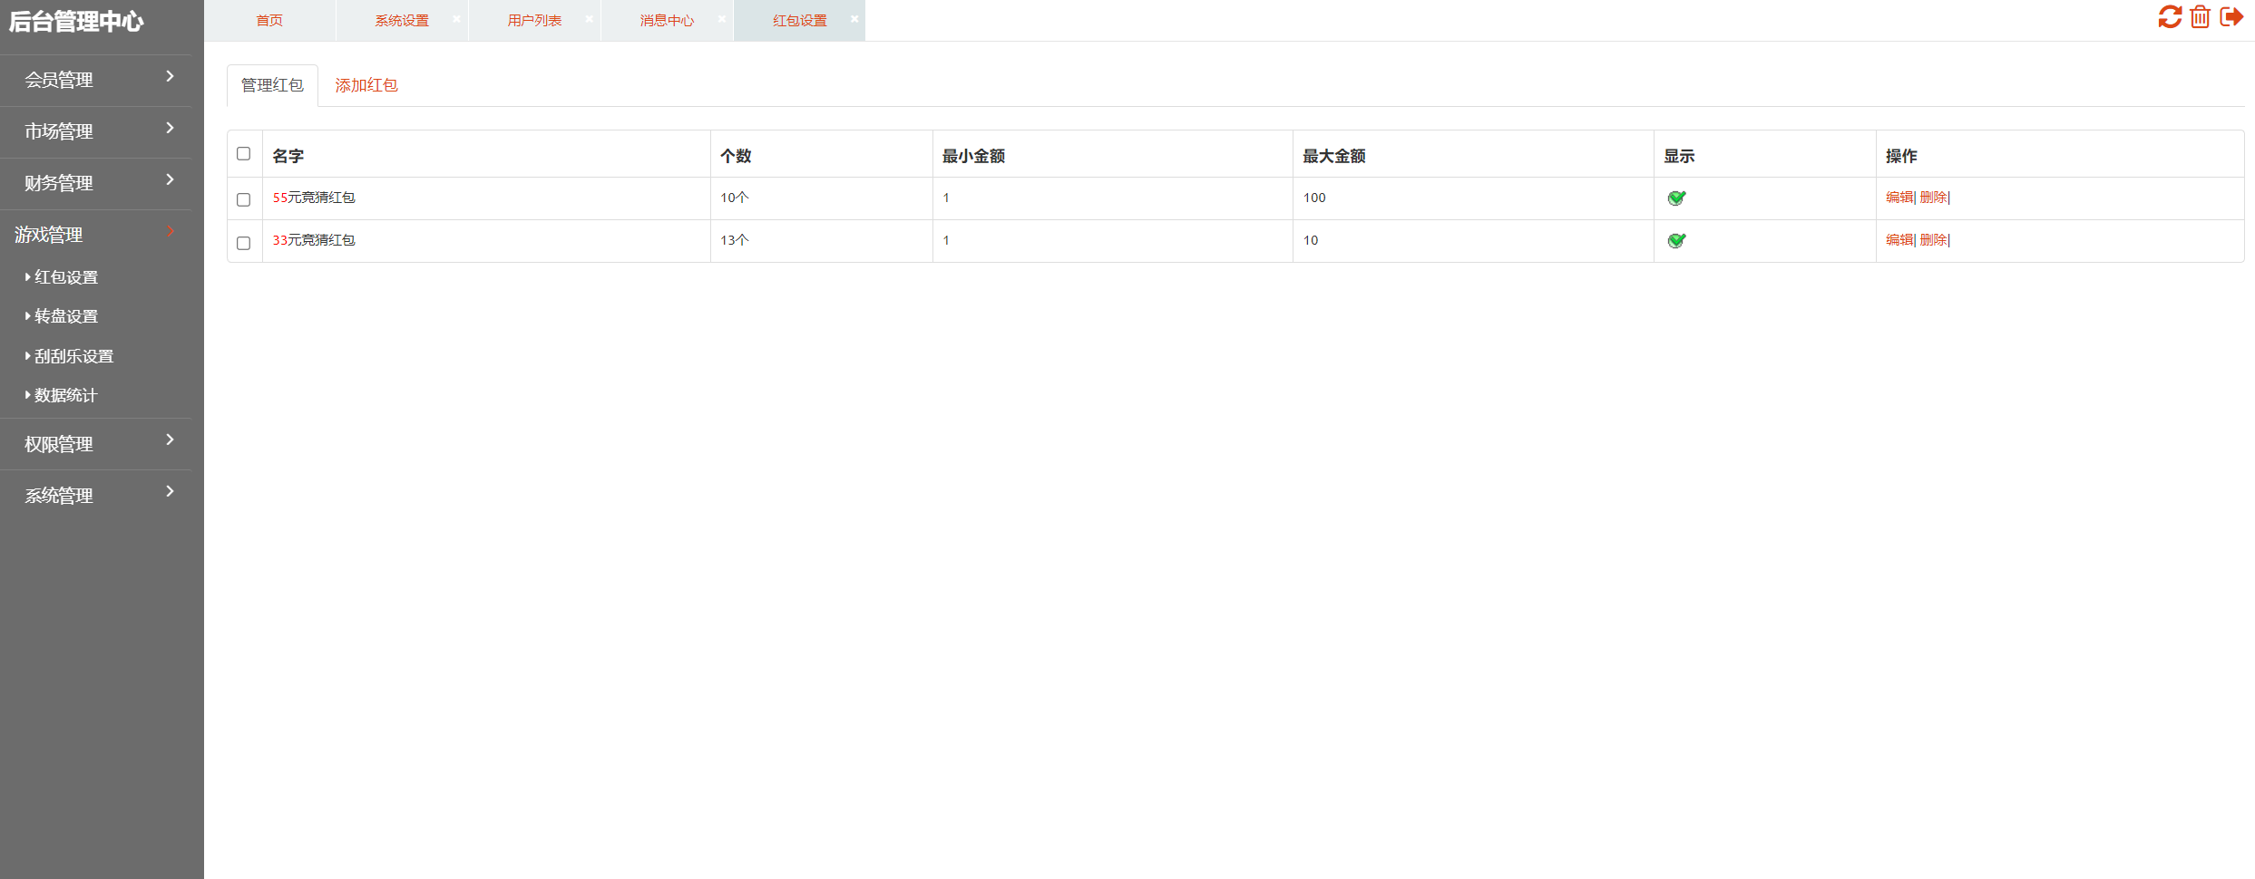Toggle the select-all checkbox in table header
This screenshot has width=2255, height=879.
click(x=243, y=154)
